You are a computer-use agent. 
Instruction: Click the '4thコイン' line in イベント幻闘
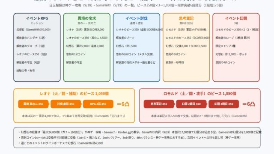[x=226, y=62]
